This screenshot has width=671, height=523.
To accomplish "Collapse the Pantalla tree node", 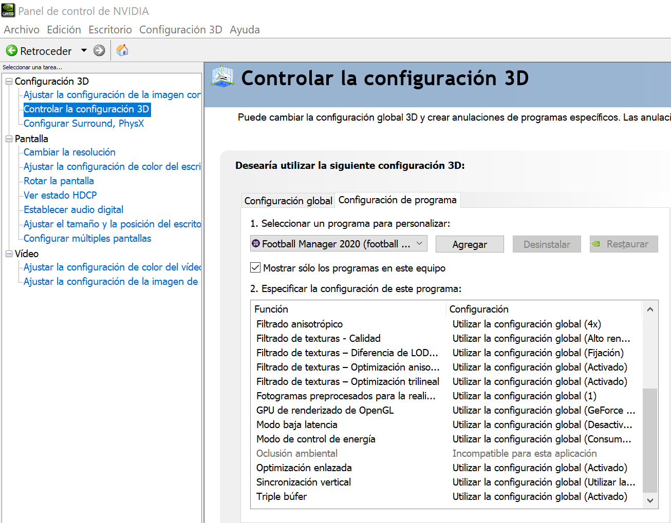I will click(x=9, y=139).
